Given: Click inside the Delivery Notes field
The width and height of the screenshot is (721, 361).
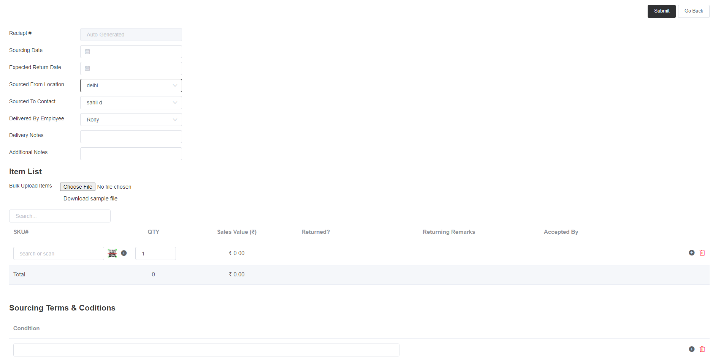Looking at the screenshot, I should [131, 136].
